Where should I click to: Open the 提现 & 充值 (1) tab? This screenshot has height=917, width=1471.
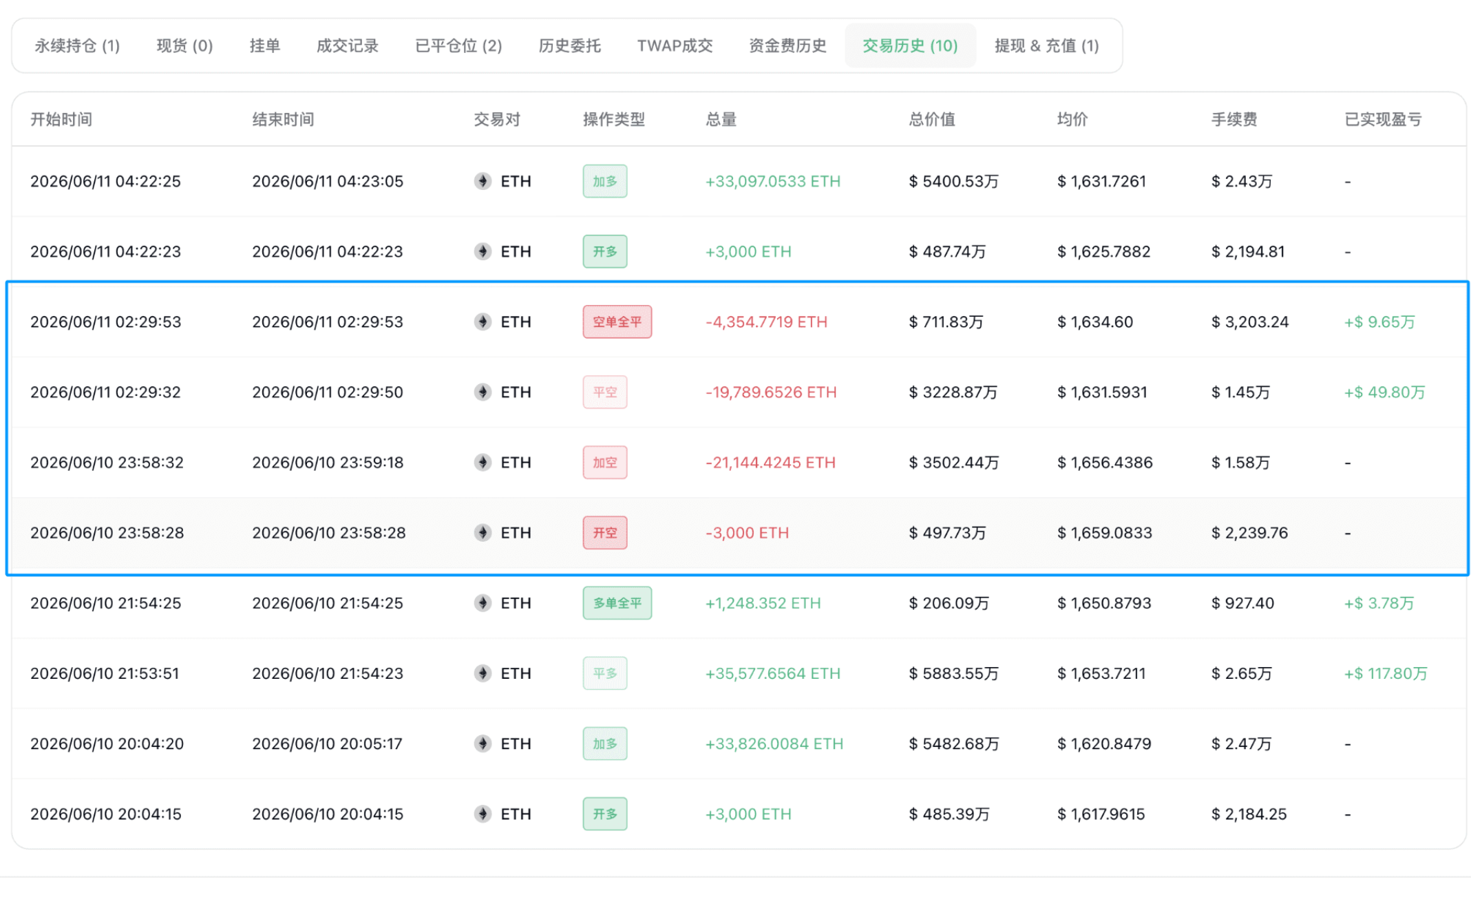point(1046,45)
